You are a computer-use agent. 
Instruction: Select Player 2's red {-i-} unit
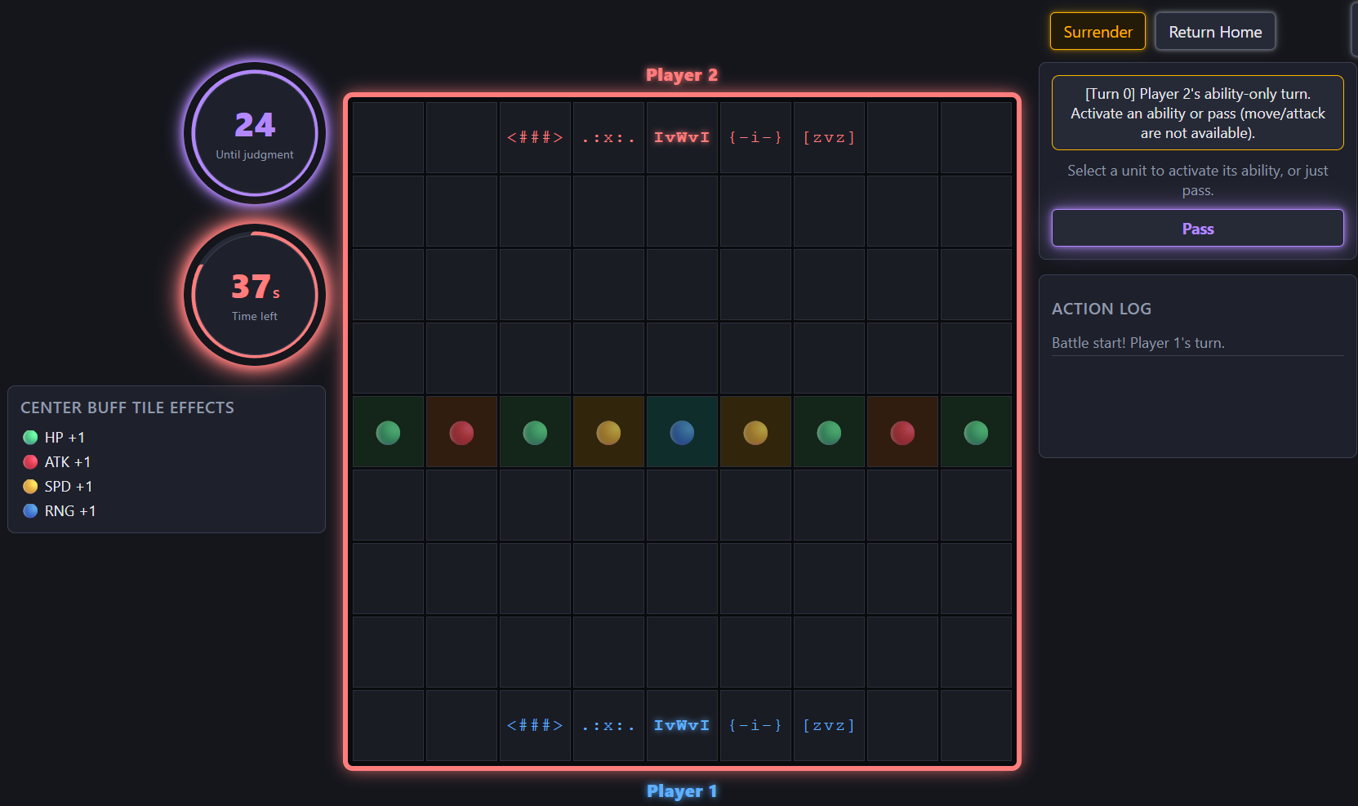pos(755,137)
